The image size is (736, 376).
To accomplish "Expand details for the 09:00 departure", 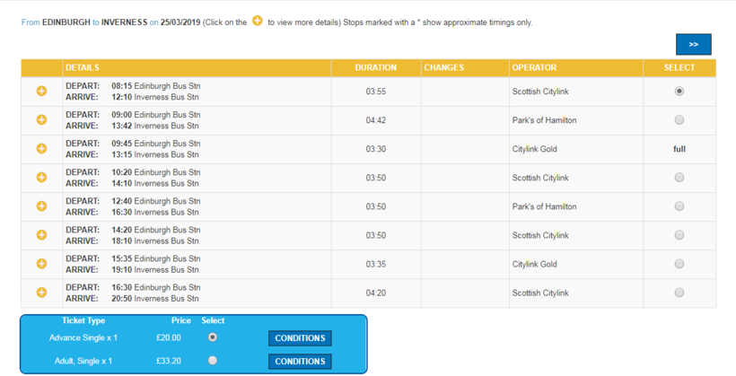I will click(x=41, y=120).
